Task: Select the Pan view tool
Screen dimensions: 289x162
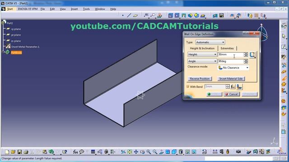Action: click(x=136, y=152)
